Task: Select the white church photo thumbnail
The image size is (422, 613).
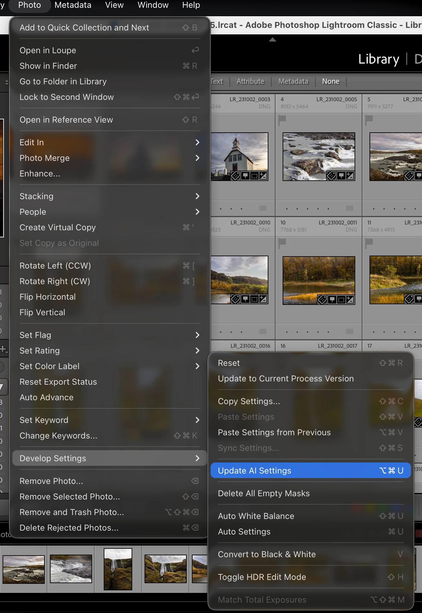Action: tap(239, 157)
